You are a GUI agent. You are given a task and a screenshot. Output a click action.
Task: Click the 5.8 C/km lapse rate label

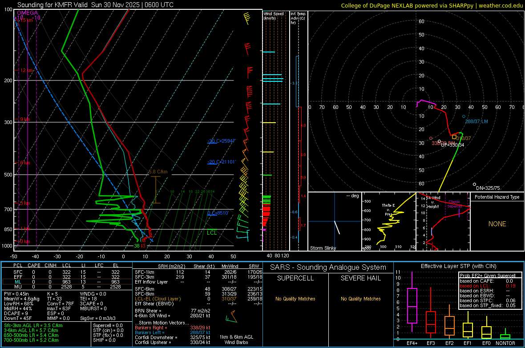tap(158, 172)
